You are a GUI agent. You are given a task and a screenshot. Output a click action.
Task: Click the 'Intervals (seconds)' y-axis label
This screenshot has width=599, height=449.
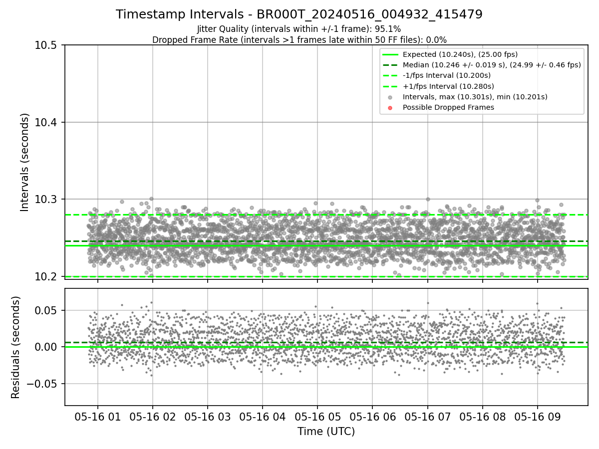click(25, 162)
